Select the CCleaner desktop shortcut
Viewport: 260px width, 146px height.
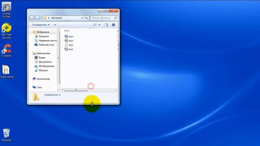pyautogui.click(x=6, y=50)
